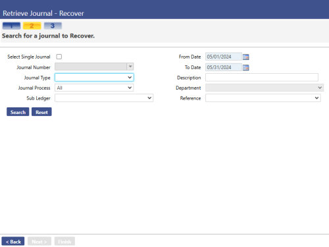Focus the Description text field
329x247 pixels.
tap(262, 77)
